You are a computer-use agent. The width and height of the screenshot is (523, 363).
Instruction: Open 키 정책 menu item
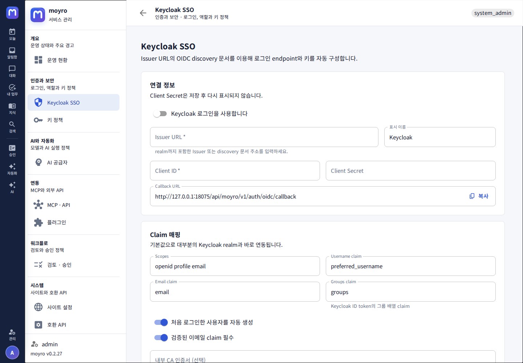[73, 120]
